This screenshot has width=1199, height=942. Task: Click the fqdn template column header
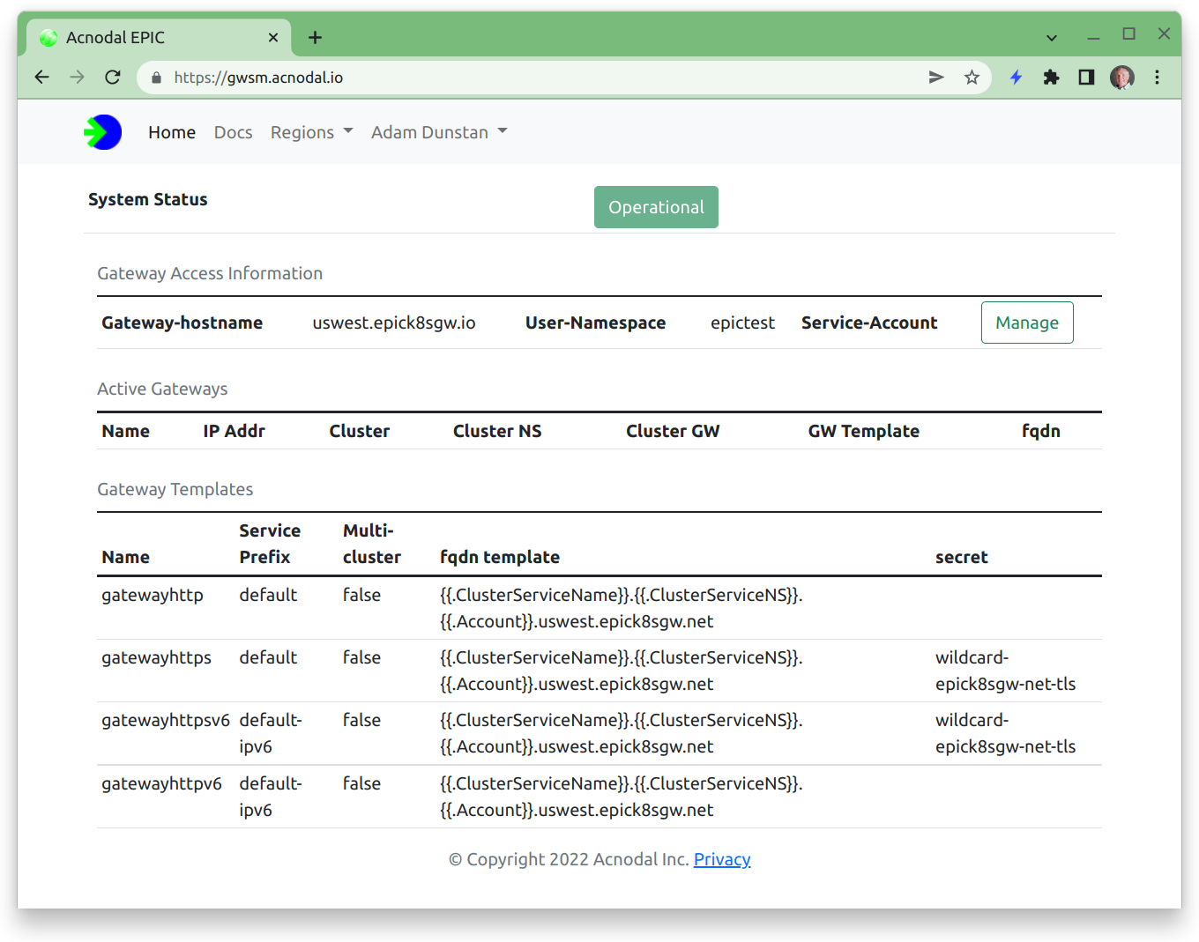coord(500,557)
